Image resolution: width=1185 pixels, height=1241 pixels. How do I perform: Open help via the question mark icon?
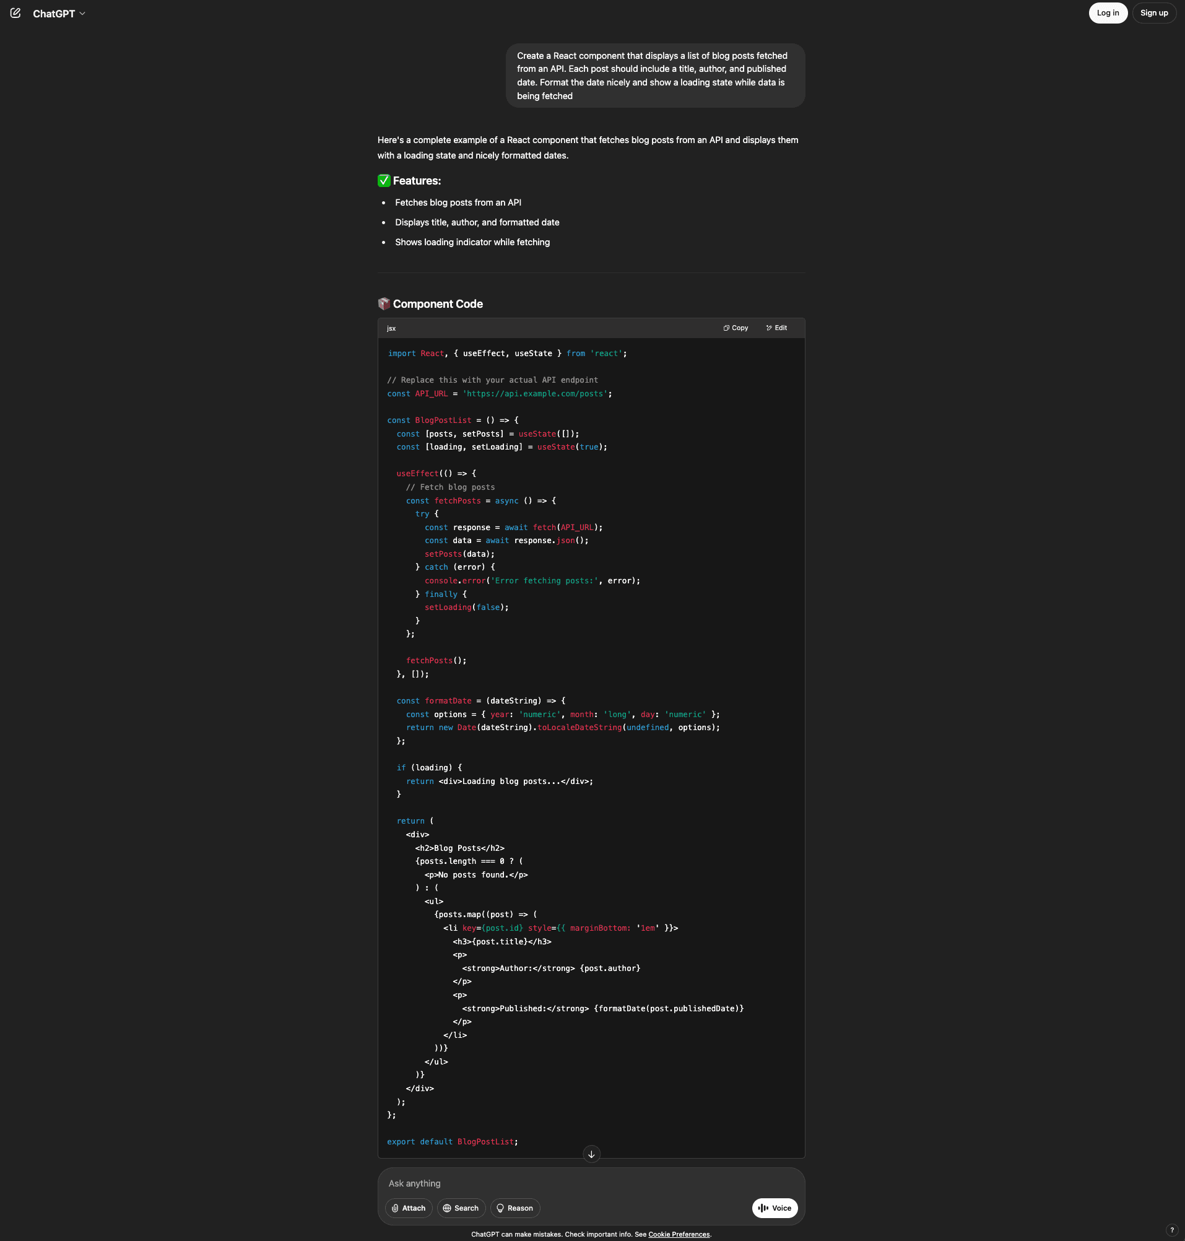point(1171,1230)
